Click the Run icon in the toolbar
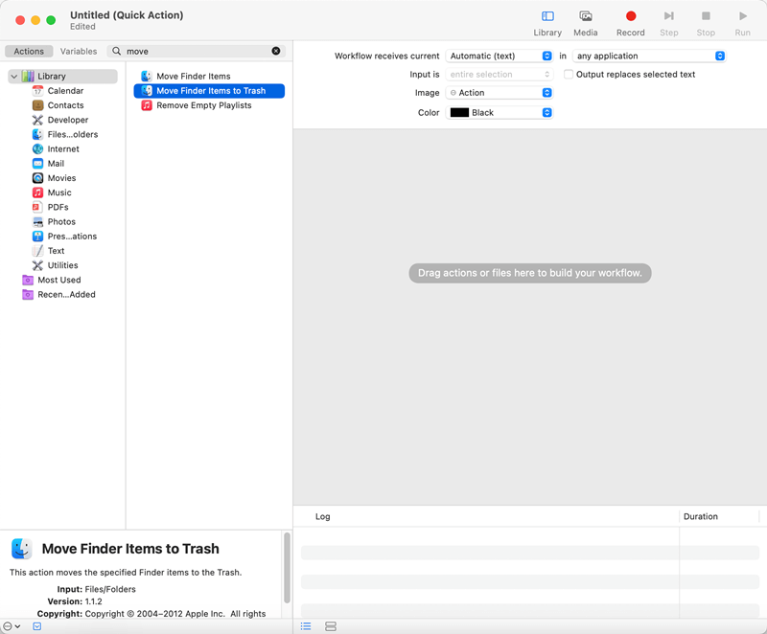 [x=742, y=16]
